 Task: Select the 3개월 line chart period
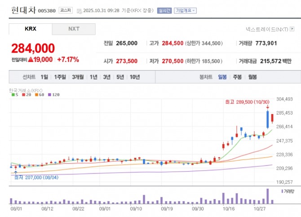(x=78, y=77)
